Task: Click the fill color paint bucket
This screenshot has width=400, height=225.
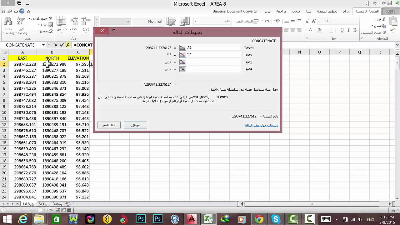Action: point(319,30)
